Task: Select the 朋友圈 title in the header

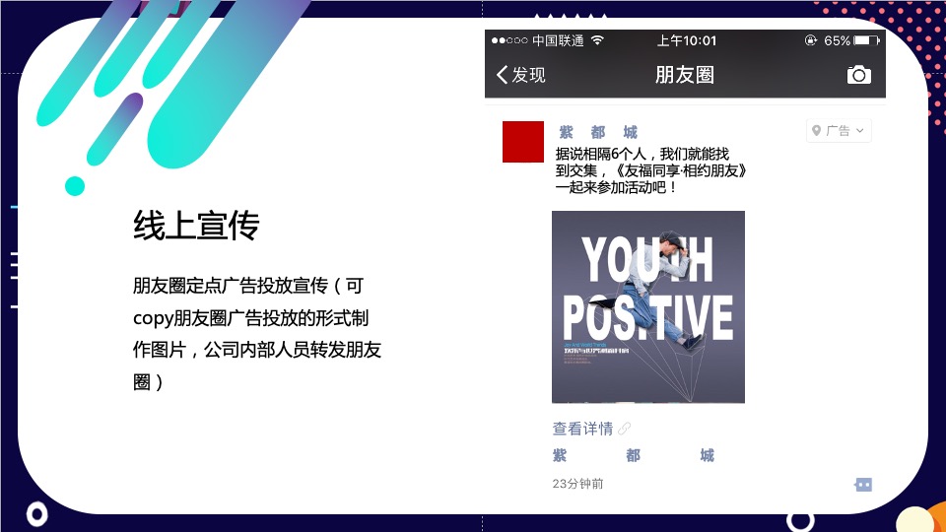Action: coord(685,75)
